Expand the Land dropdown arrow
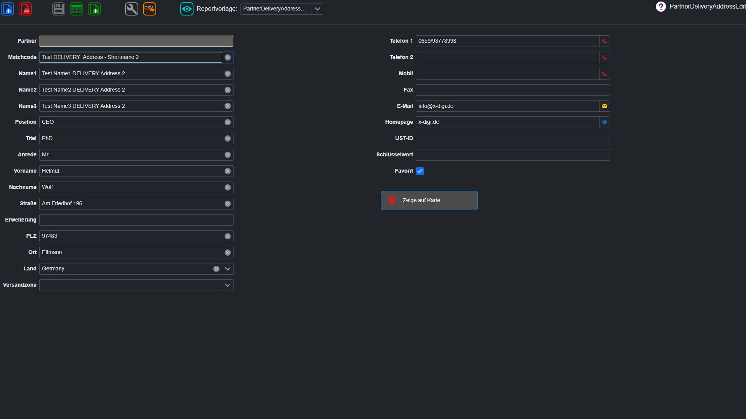 [x=228, y=269]
